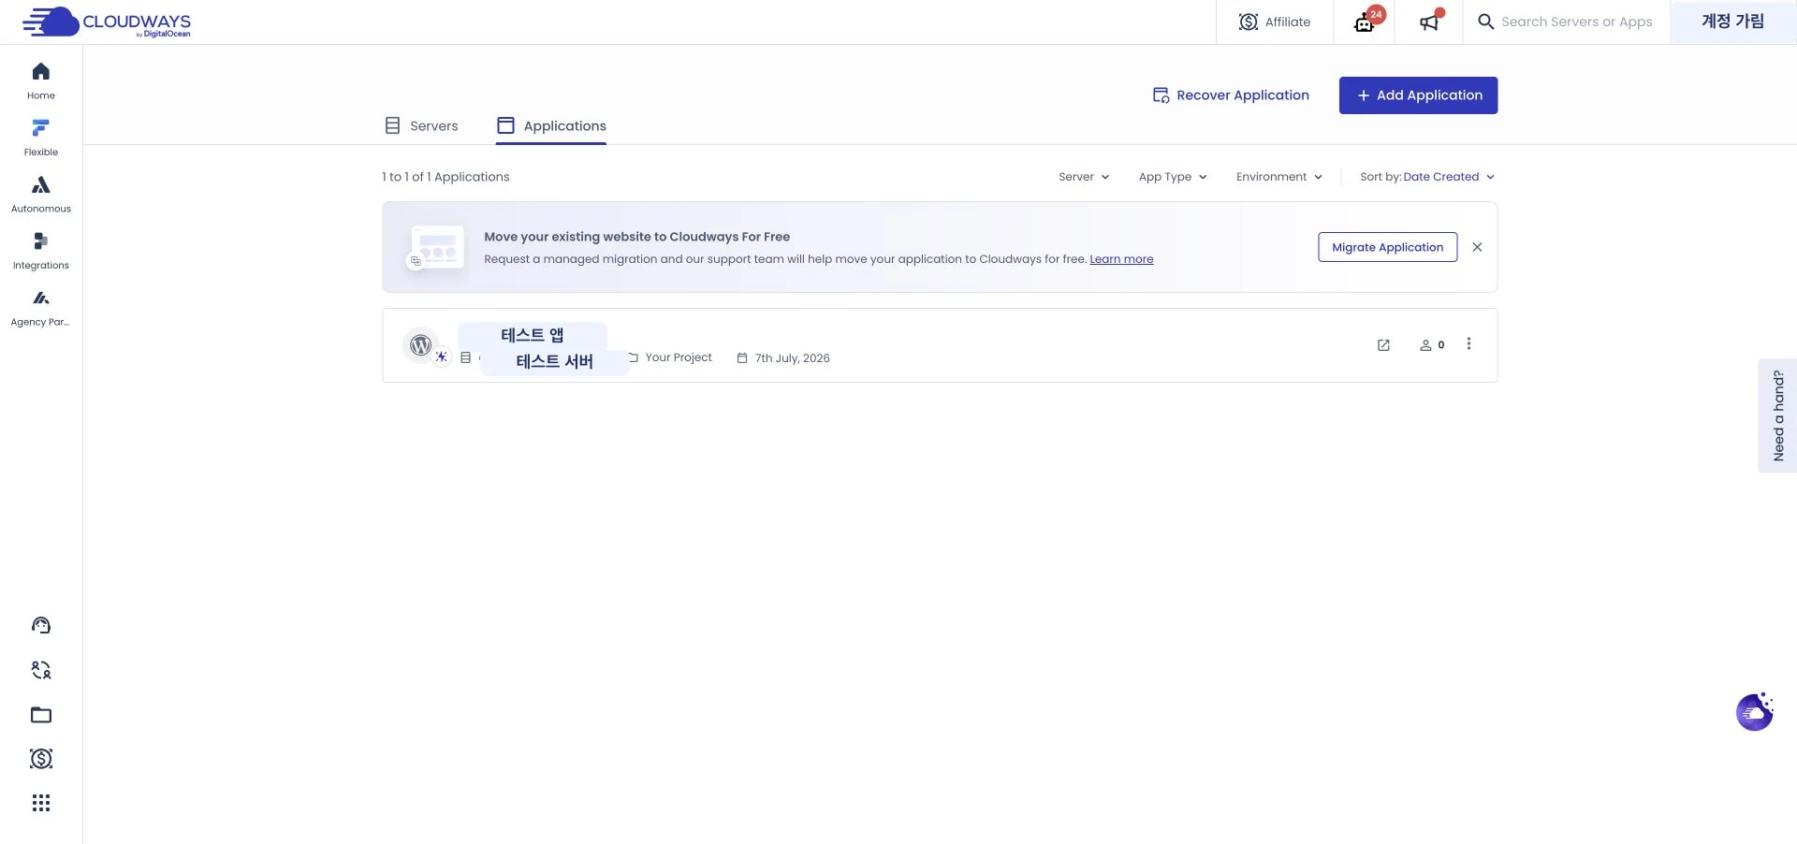Click the migration banner illustration thumbnail

click(436, 247)
